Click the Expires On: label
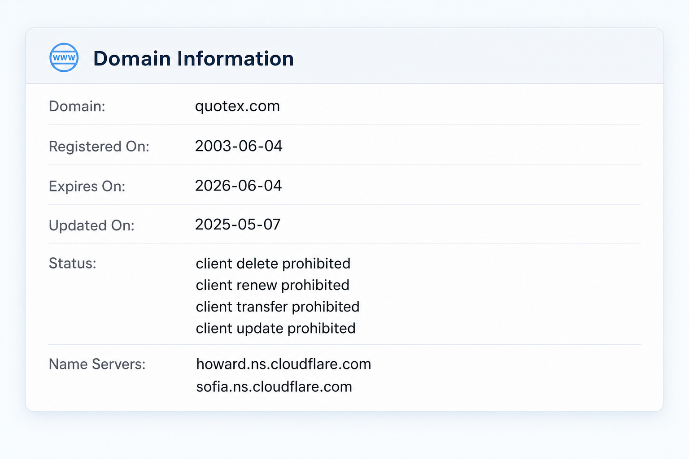 [x=87, y=186]
